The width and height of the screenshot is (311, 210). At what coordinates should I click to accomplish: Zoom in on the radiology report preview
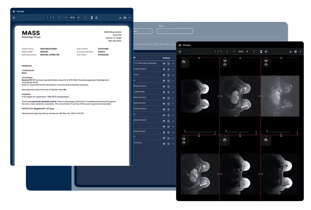coord(78,18)
